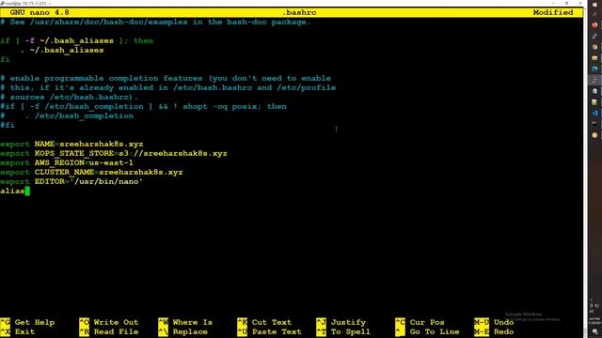Click the 'if [ -f ~/.bash_aliases ]; then' line

pyautogui.click(x=77, y=40)
